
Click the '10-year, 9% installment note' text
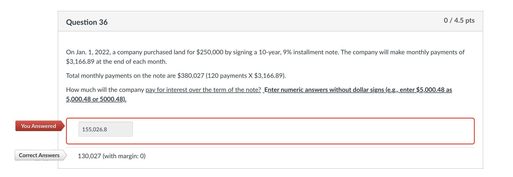[x=299, y=52]
